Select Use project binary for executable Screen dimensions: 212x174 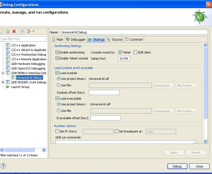59,104
